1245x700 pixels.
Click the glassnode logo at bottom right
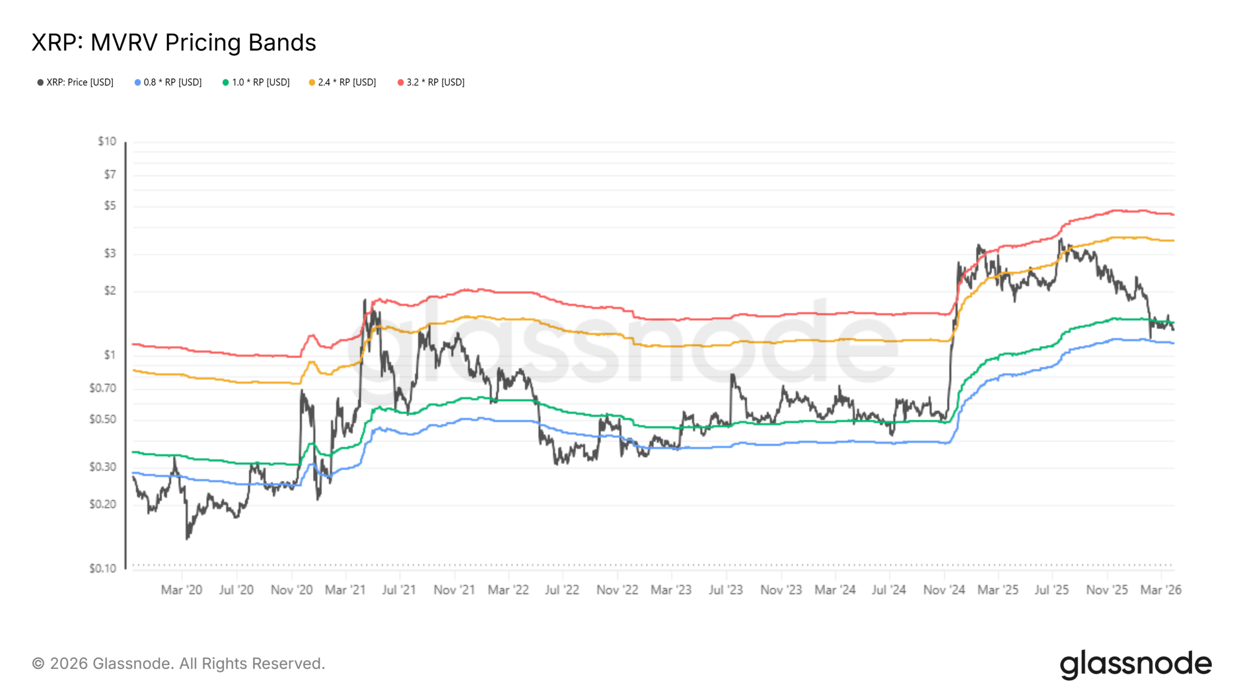click(x=1135, y=664)
